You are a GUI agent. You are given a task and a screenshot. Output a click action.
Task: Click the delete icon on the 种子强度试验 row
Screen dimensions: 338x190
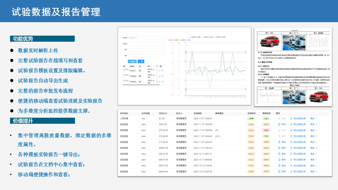tap(163, 76)
